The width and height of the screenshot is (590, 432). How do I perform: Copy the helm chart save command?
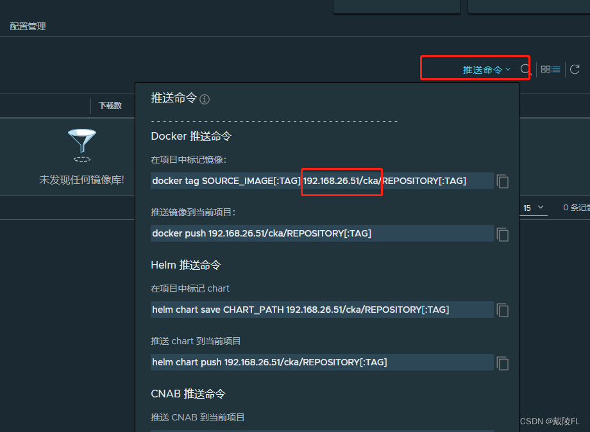tap(503, 310)
